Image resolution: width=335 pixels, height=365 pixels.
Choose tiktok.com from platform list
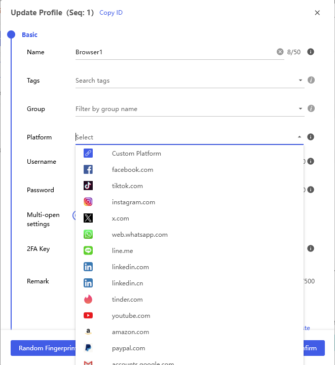coord(190,186)
